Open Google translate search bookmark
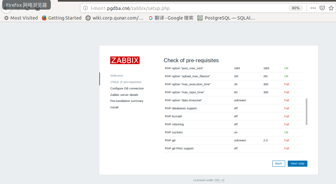Screen dimensions: 336x184 pos(171,18)
